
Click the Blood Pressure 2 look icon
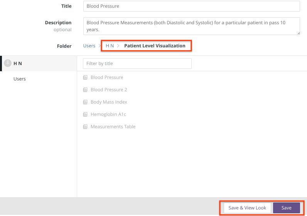[85, 90]
